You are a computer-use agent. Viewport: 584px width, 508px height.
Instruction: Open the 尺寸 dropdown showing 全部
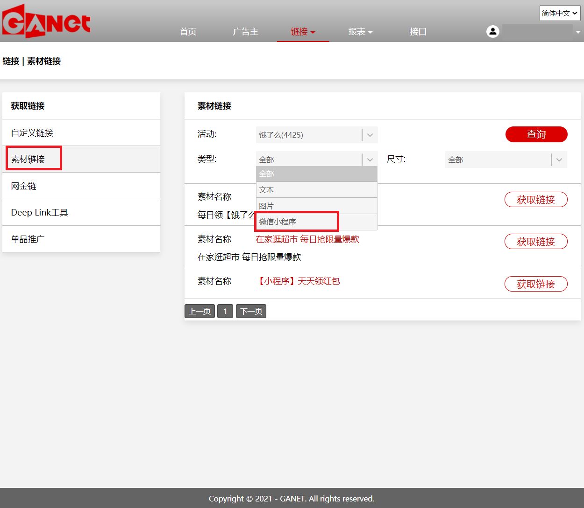tap(506, 160)
